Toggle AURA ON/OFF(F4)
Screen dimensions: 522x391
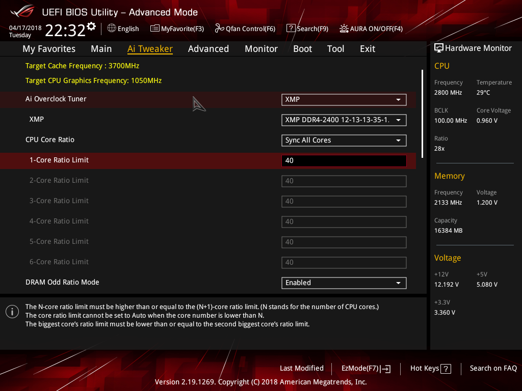coord(376,29)
